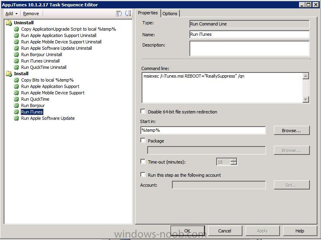Screen dimensions: 321x240
Task: Click the Type field showing Run Command Line
Action: [249, 24]
